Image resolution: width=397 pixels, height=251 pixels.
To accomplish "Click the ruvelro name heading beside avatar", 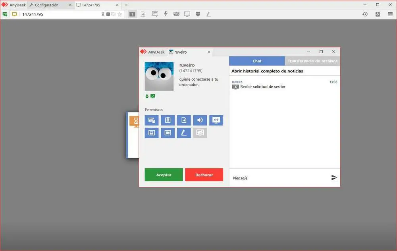I will pos(187,65).
